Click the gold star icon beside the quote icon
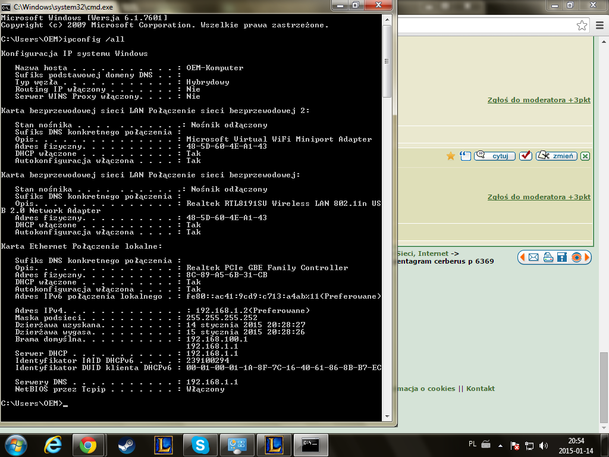 click(x=451, y=156)
